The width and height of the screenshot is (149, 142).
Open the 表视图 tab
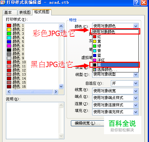coord(25,13)
